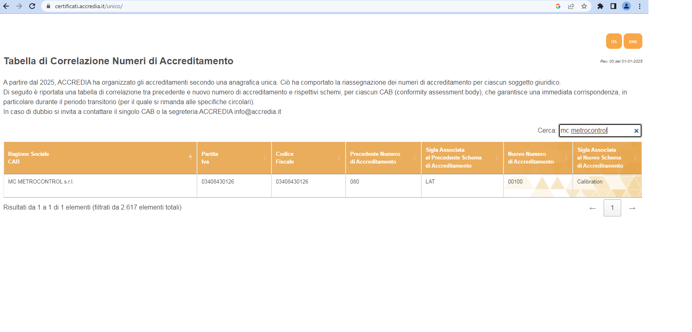Open the user profile avatar menu

(626, 6)
